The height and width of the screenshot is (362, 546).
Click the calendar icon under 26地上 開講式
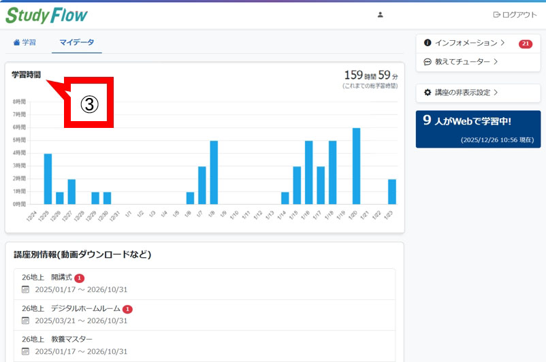tap(26, 289)
